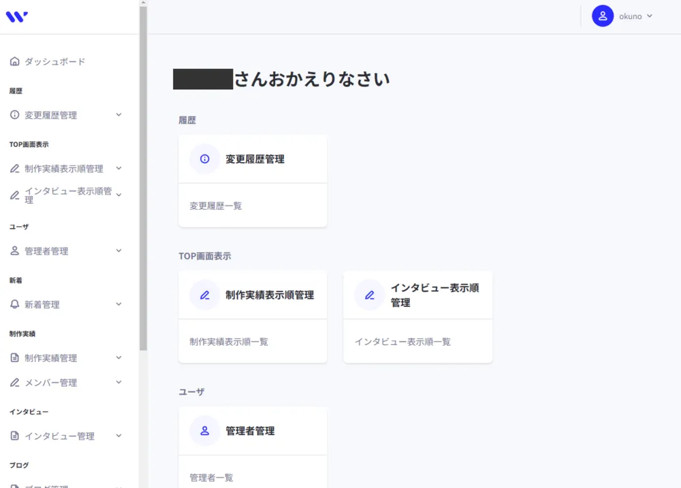Select 新着管理 sidebar menu label

pyautogui.click(x=42, y=304)
